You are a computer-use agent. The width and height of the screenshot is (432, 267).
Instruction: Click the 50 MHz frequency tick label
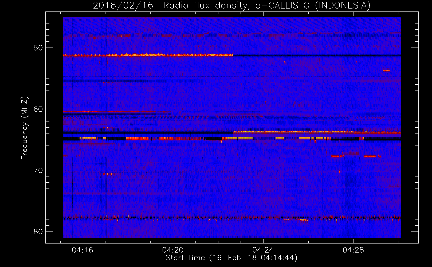(x=38, y=48)
